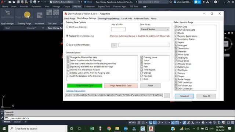
Task: Open the Help question mark icon
Action: (x=216, y=2)
